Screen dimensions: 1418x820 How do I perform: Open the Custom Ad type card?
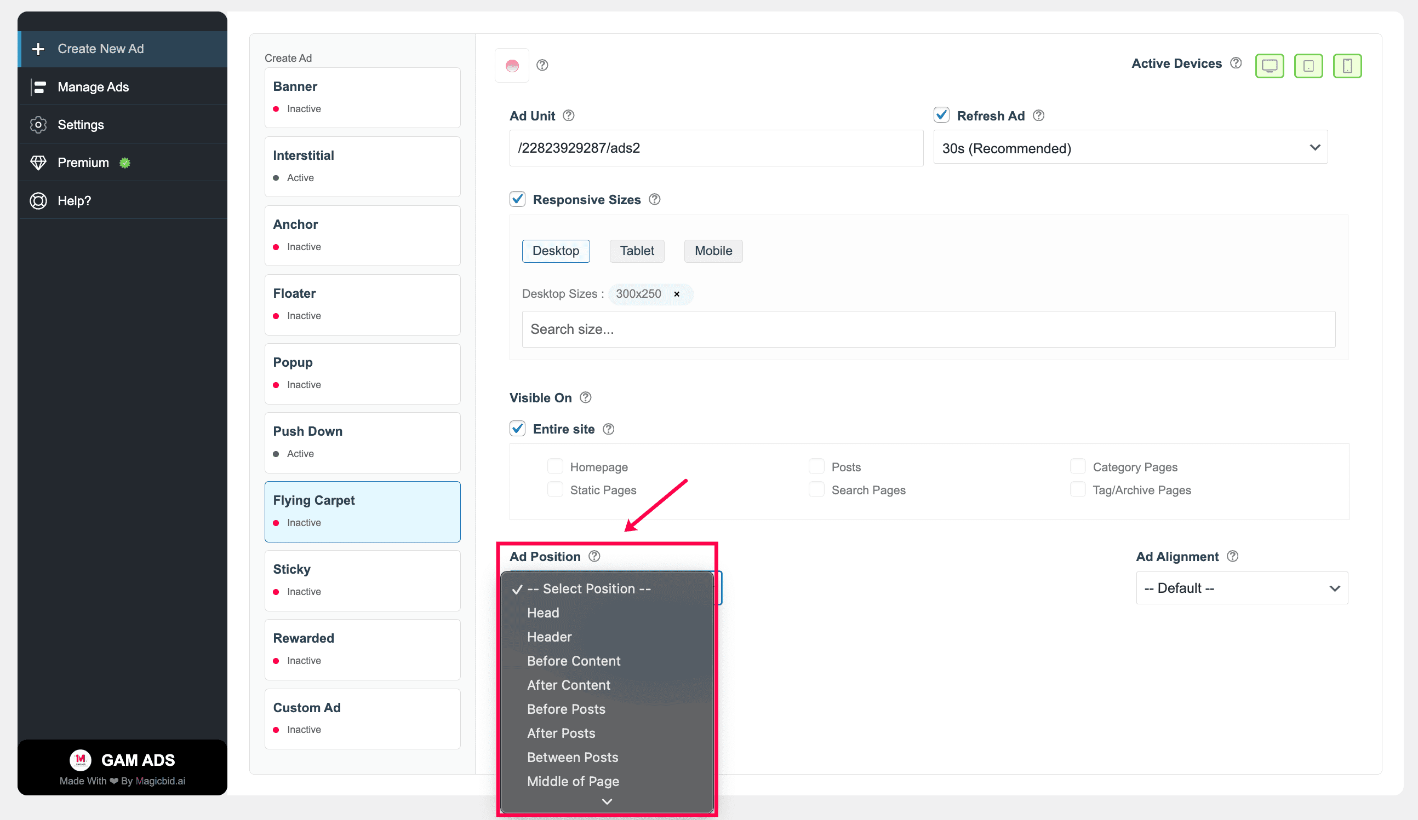[x=362, y=719]
